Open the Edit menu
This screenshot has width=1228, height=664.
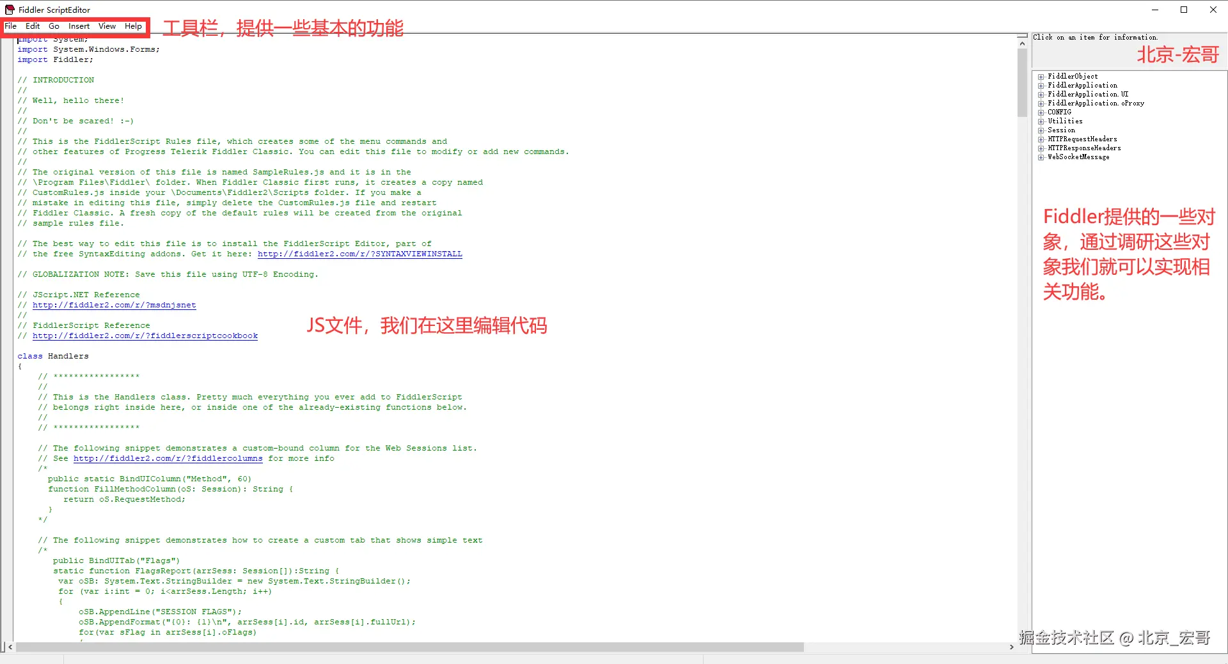(x=33, y=26)
